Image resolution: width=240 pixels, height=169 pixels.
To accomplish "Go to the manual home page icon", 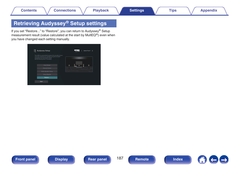I will 202,160.
